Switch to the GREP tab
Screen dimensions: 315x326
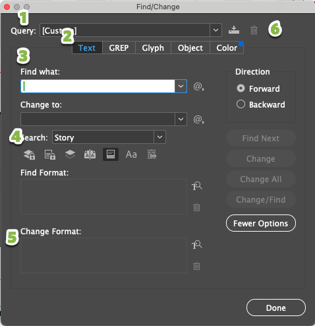[x=119, y=48]
